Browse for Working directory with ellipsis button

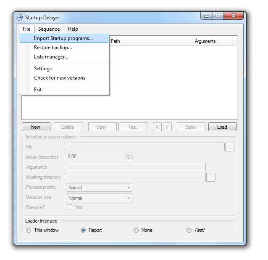coord(211,177)
